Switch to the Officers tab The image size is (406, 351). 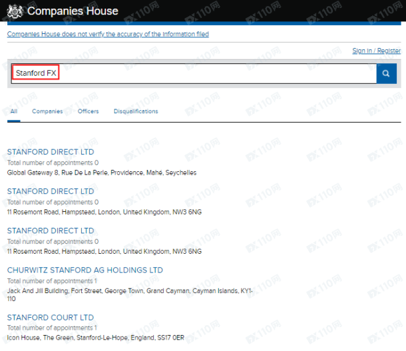89,111
